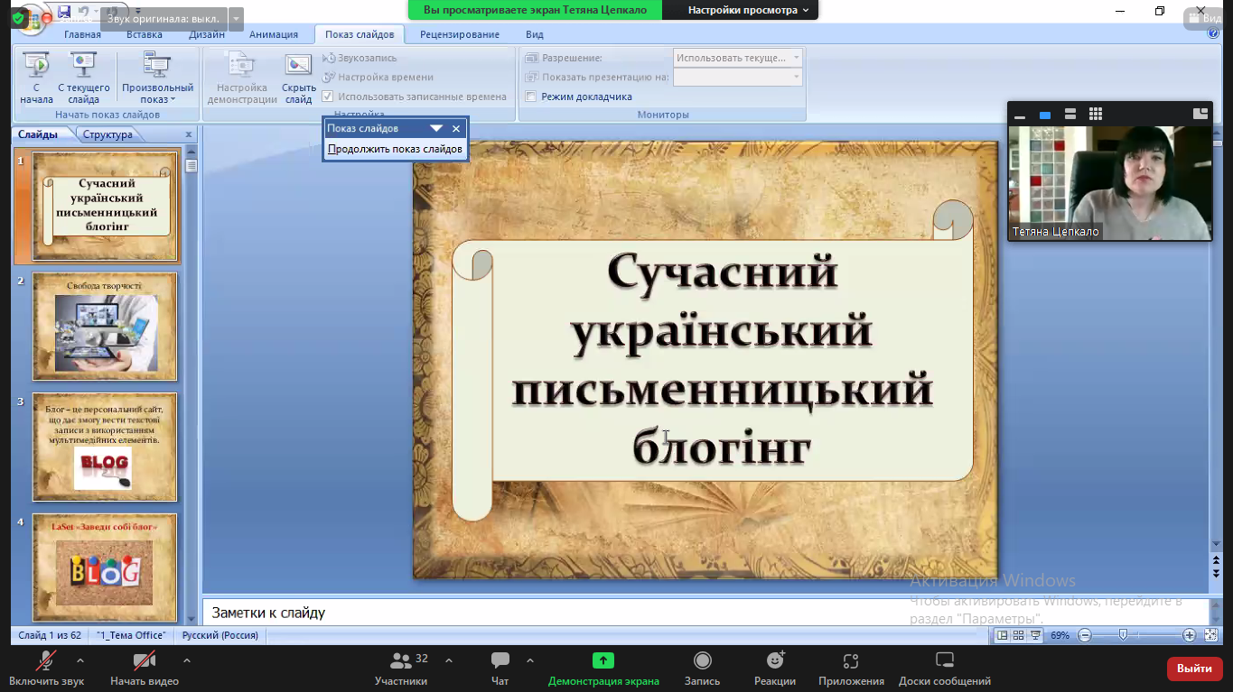
Task: Open Настройки просмотра view options menu
Action: tap(747, 10)
